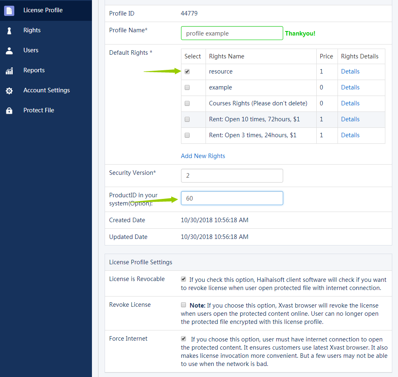Click the License Profile document icon

click(9, 11)
